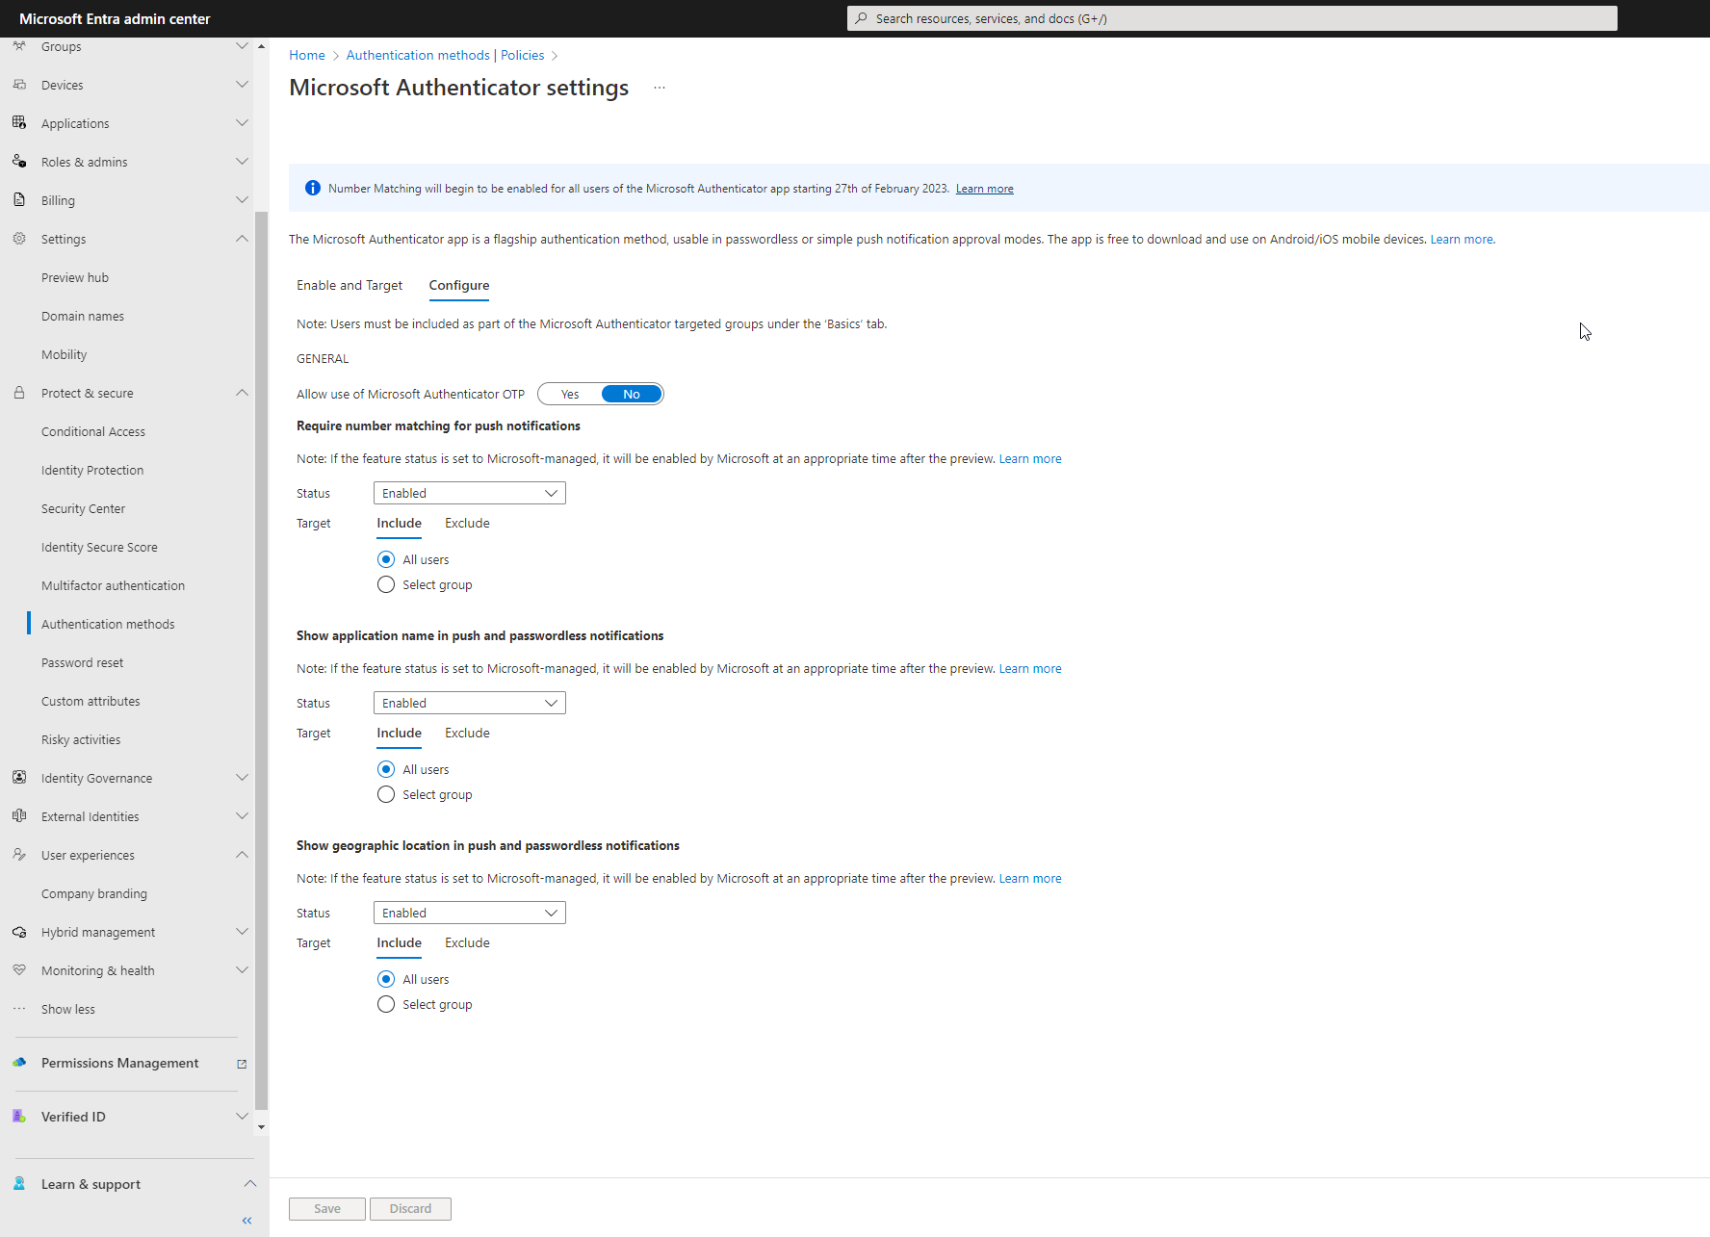Expand the Verified ID menu section
The image size is (1710, 1237).
point(242,1117)
